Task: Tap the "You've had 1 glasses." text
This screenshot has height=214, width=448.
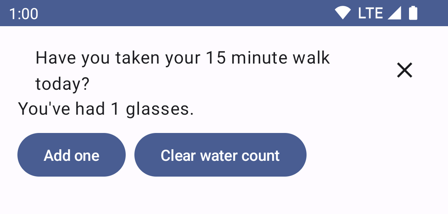Action: coord(106,109)
